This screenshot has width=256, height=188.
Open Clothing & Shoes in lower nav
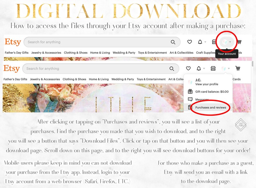(x=74, y=79)
